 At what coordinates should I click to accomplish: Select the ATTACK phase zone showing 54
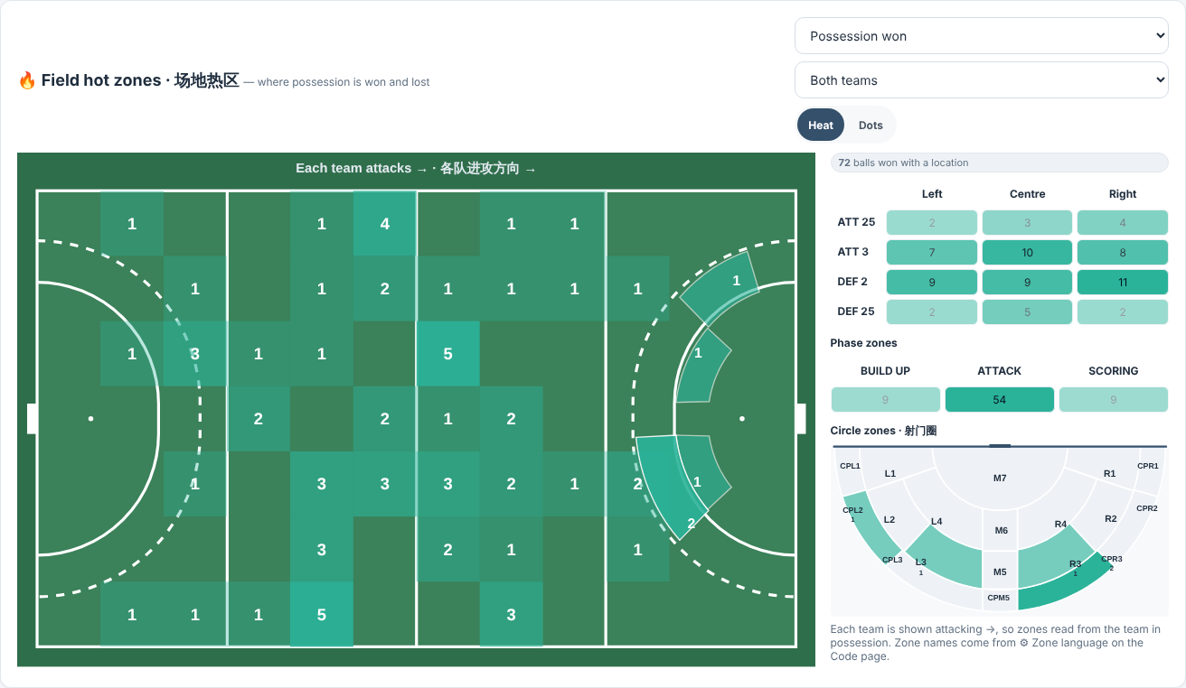999,399
